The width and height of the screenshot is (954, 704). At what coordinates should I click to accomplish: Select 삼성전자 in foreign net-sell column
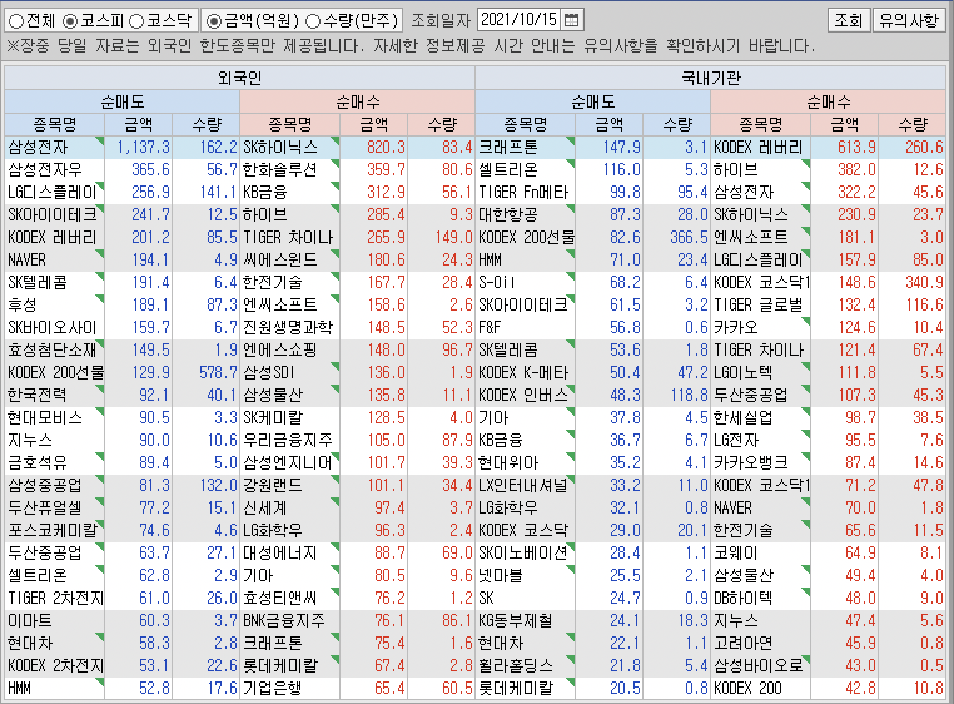[38, 147]
